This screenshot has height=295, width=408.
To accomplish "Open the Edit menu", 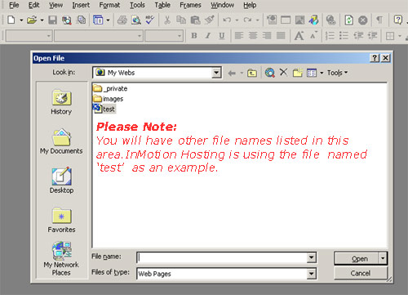I will coord(34,5).
